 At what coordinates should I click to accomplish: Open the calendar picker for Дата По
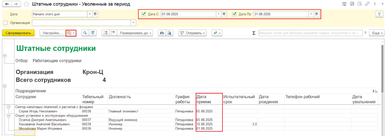(x=316, y=14)
